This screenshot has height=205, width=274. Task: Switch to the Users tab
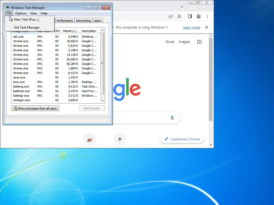pos(97,21)
